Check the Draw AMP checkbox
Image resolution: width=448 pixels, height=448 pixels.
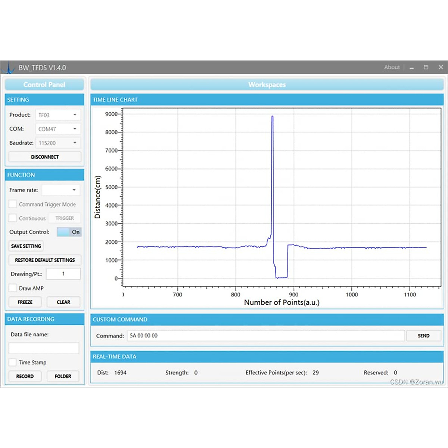(x=13, y=288)
